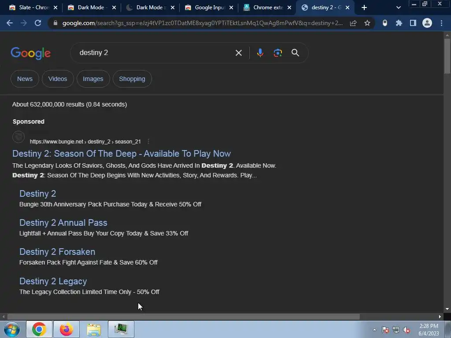Open the Chrome three-dot menu
This screenshot has width=451, height=338.
point(441,23)
